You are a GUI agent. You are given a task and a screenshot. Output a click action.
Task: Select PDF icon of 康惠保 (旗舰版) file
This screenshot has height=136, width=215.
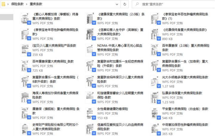pos(26,113)
